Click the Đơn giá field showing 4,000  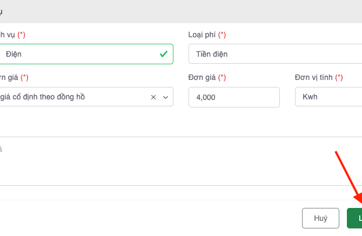(233, 97)
